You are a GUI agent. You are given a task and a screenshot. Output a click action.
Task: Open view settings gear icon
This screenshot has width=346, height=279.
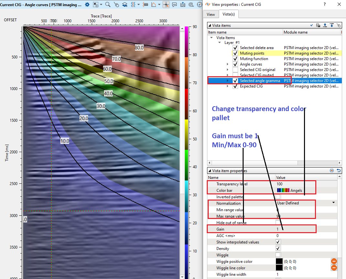pyautogui.click(x=87, y=5)
